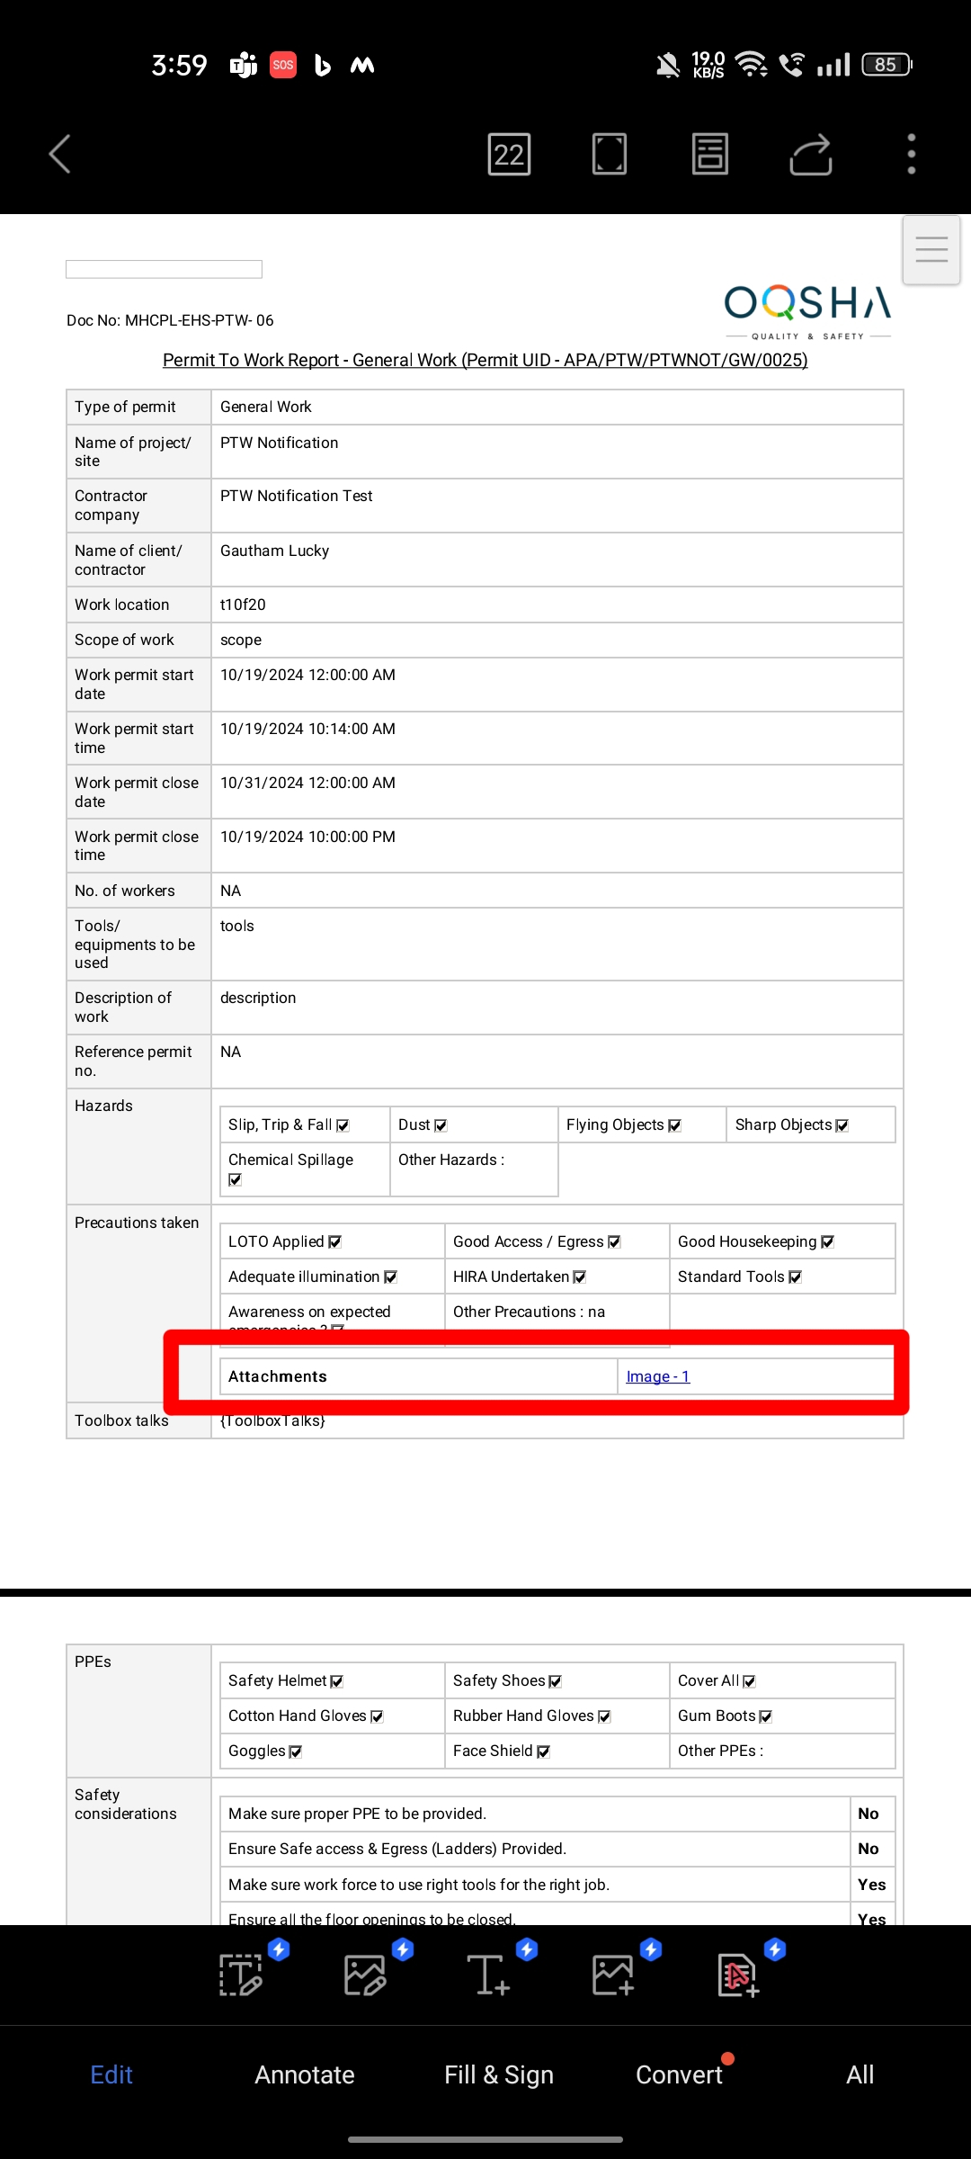The height and width of the screenshot is (2159, 971).
Task: Open the Image - 1 attachment link
Action: (657, 1376)
